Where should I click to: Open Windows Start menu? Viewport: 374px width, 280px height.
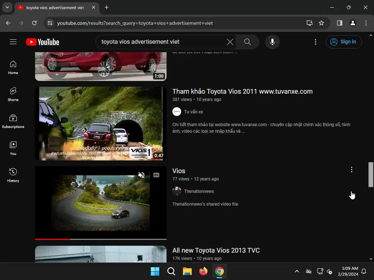click(x=155, y=271)
